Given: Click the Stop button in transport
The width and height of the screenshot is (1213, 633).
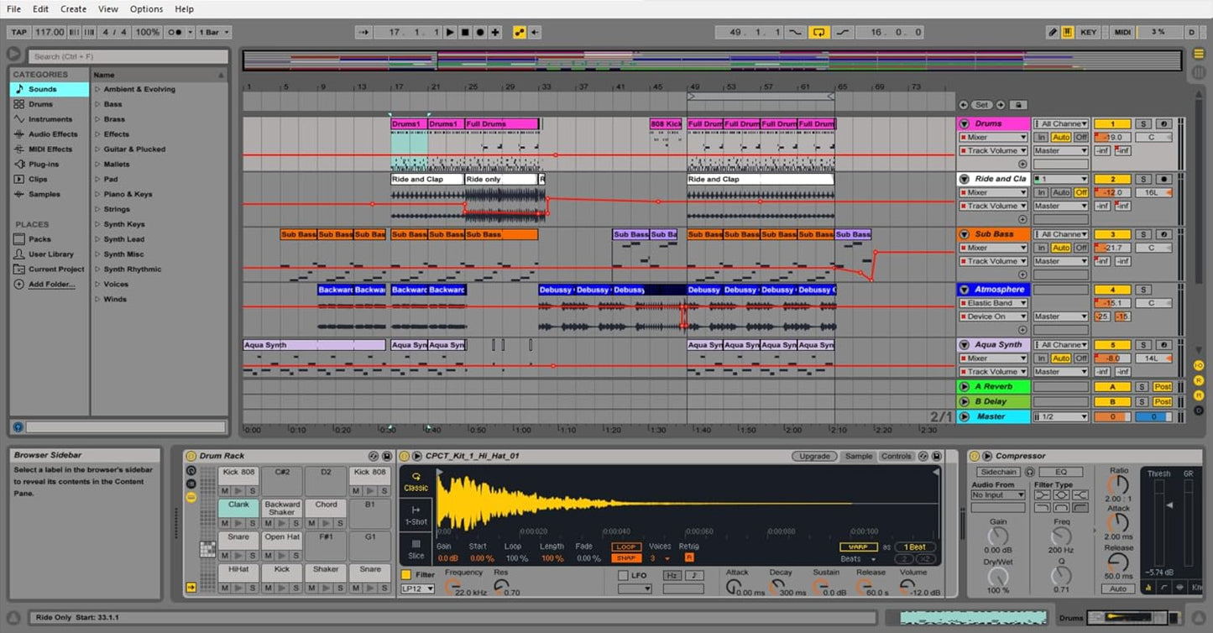Looking at the screenshot, I should (465, 32).
